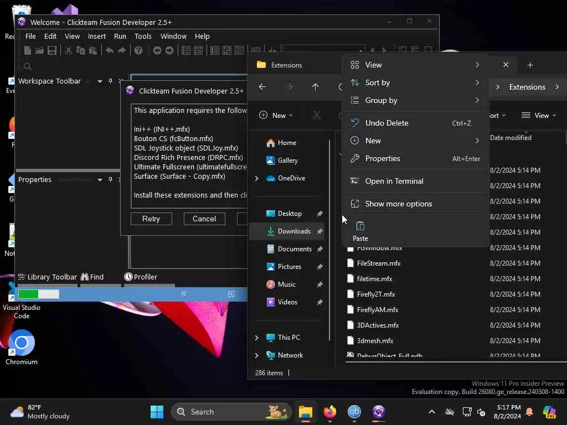
Task: Click the taskbar Search box
Action: 231,412
